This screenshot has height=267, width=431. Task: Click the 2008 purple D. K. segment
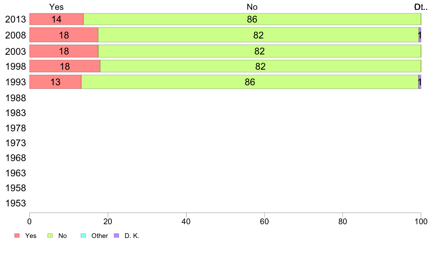click(x=420, y=35)
